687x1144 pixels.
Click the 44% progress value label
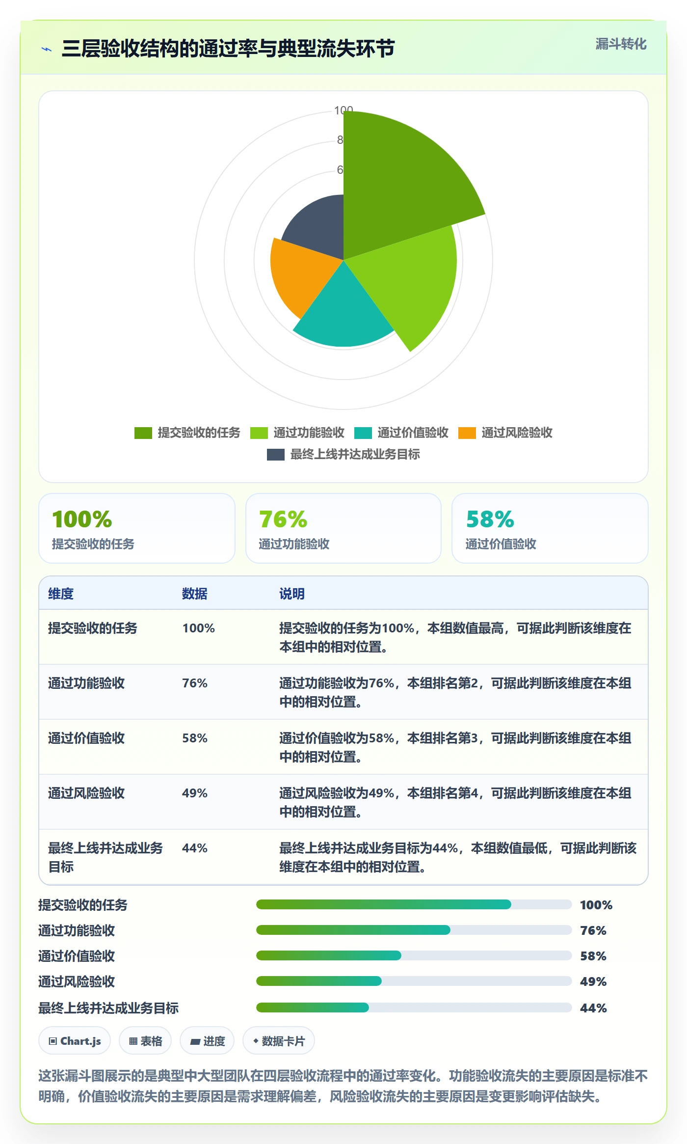coord(593,1008)
